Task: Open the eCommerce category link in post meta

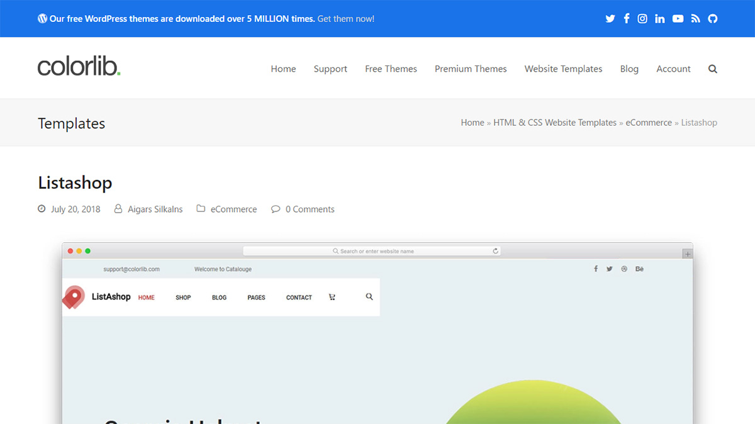Action: point(233,209)
